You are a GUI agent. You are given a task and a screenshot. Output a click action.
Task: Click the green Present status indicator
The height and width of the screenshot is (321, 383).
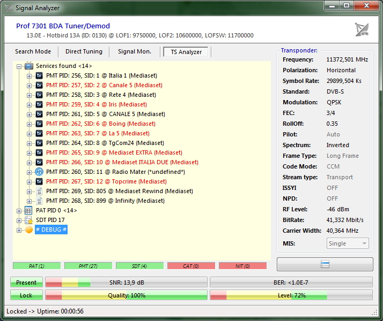point(26,282)
